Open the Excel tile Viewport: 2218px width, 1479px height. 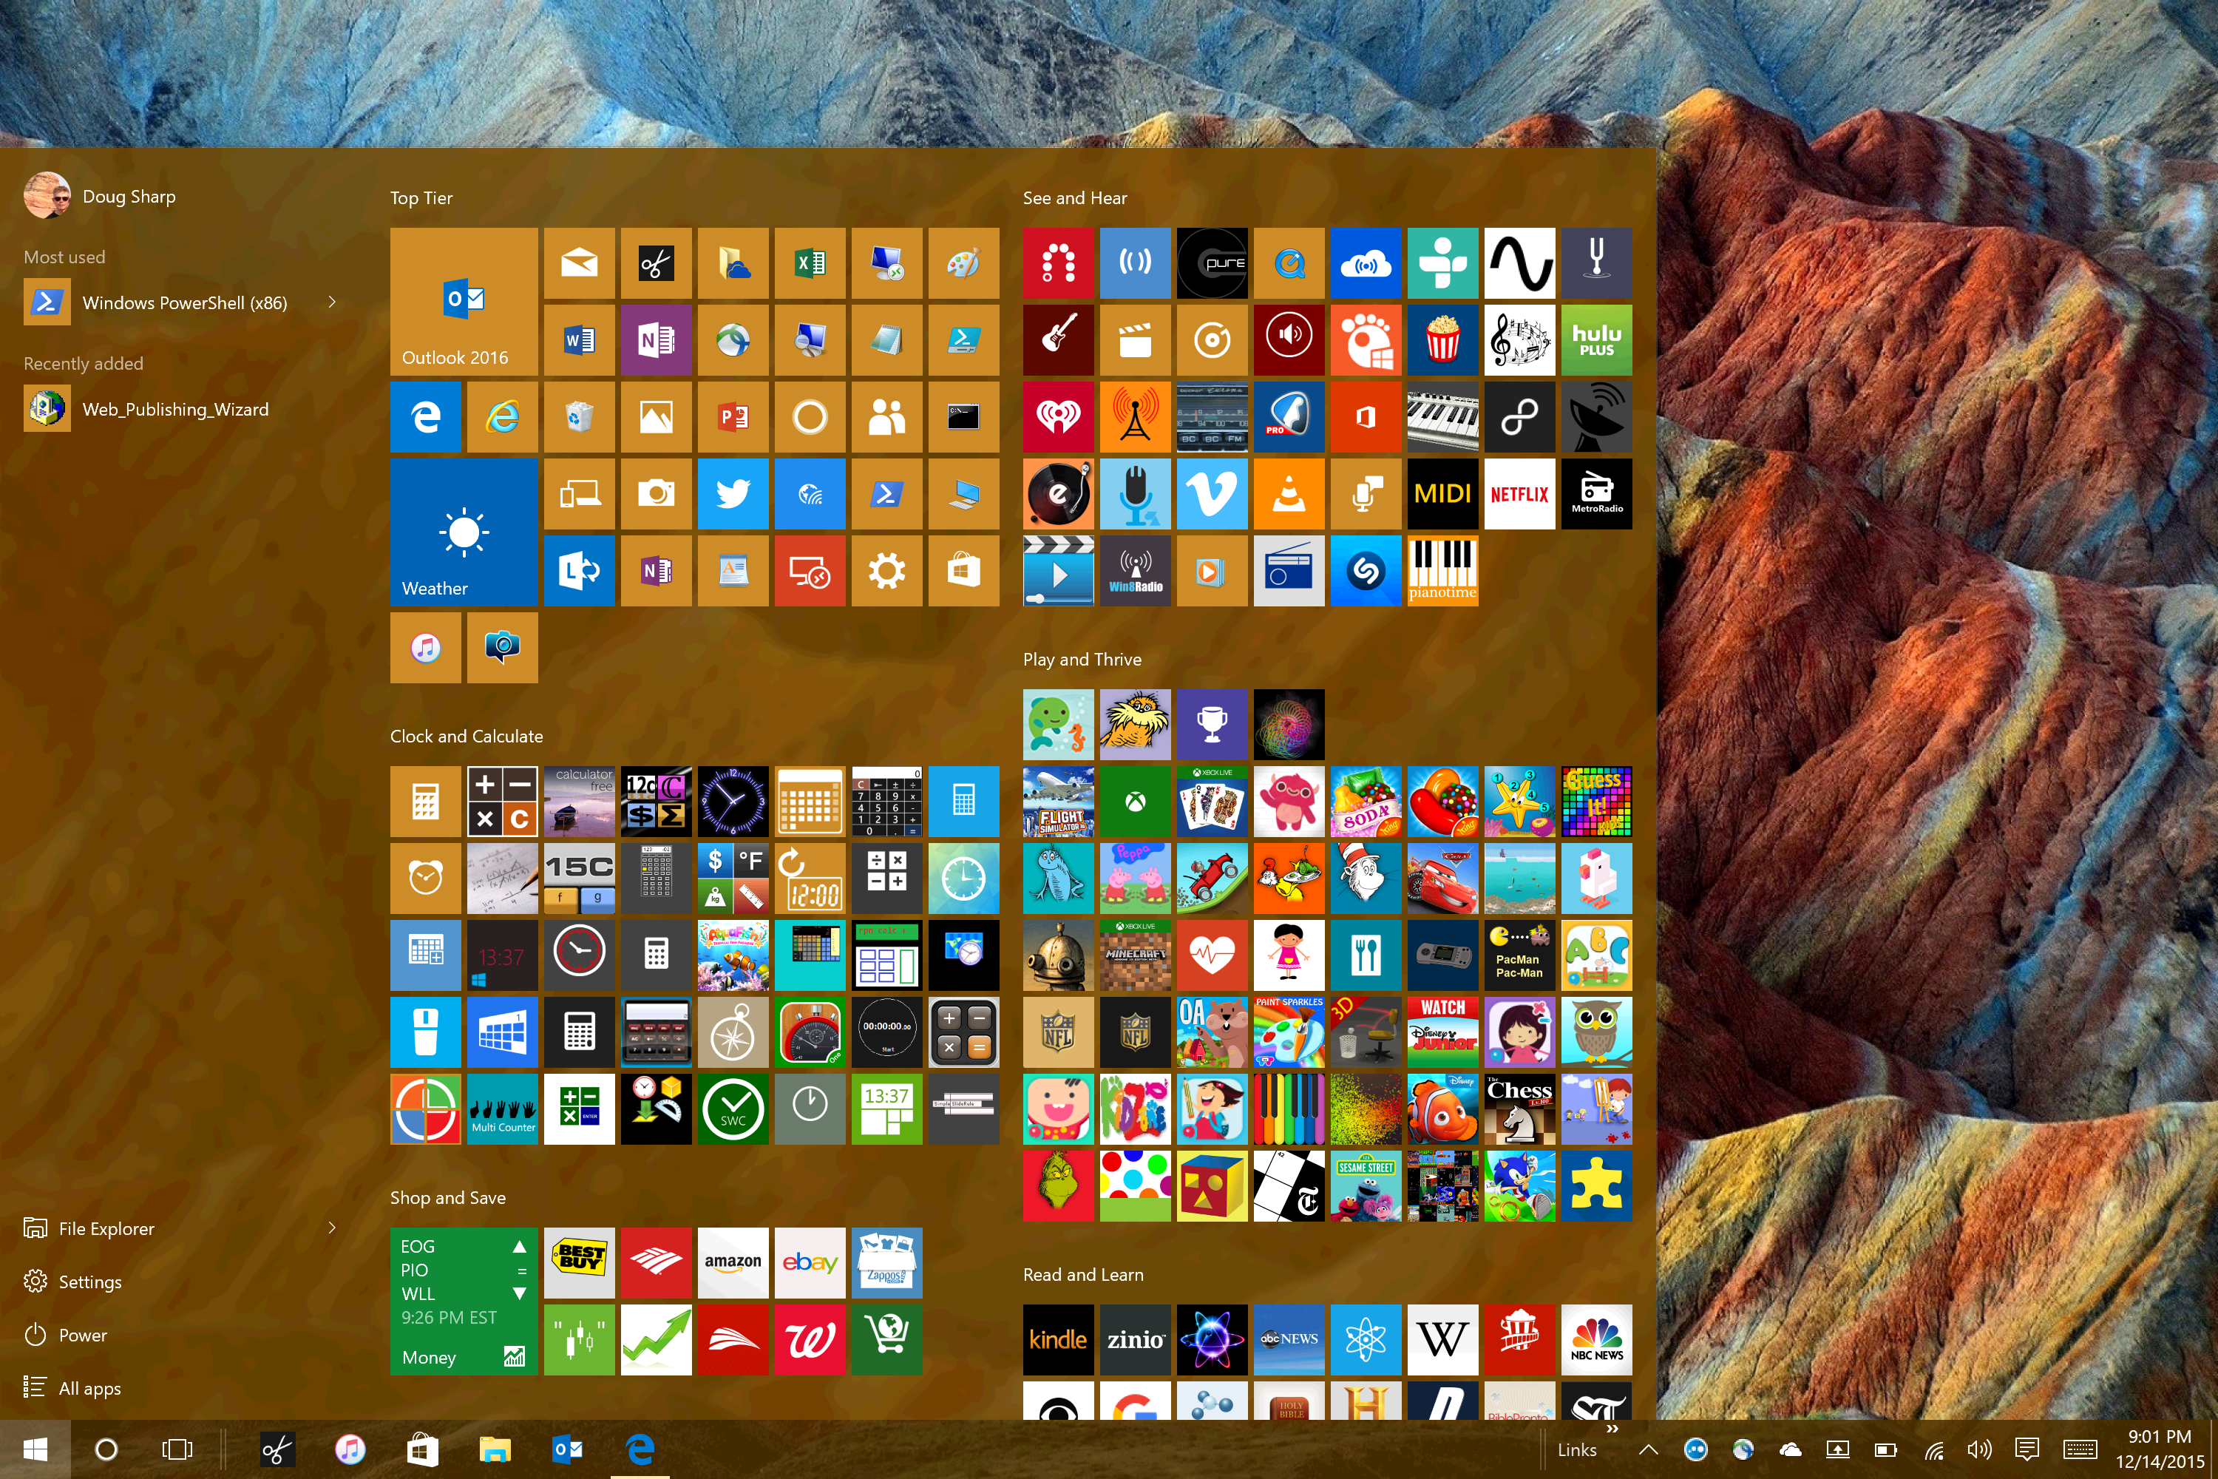point(810,263)
